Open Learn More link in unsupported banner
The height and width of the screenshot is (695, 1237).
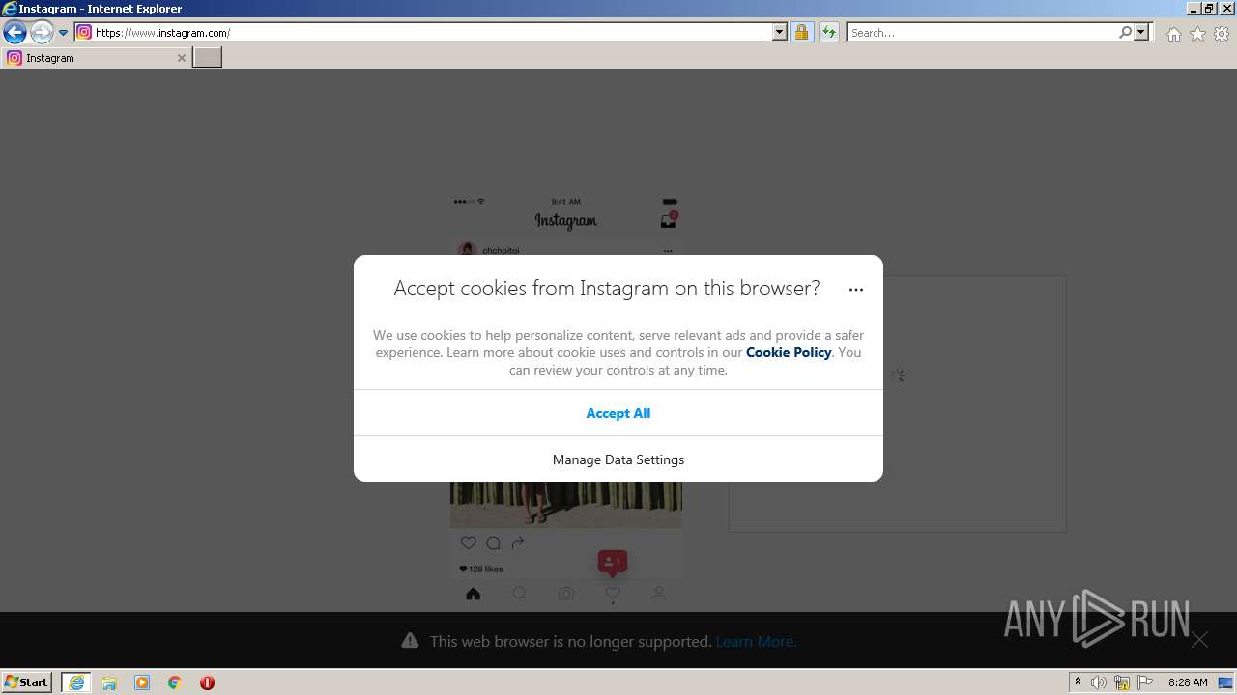756,641
